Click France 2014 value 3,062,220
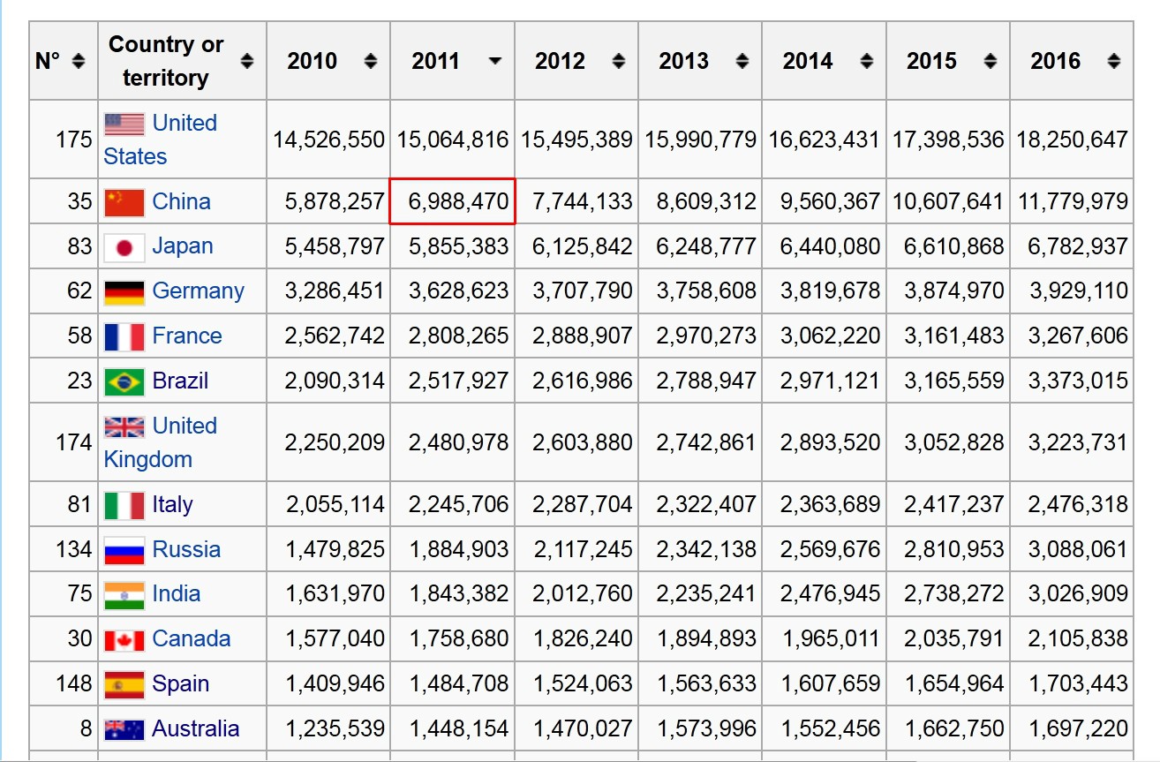 830,336
